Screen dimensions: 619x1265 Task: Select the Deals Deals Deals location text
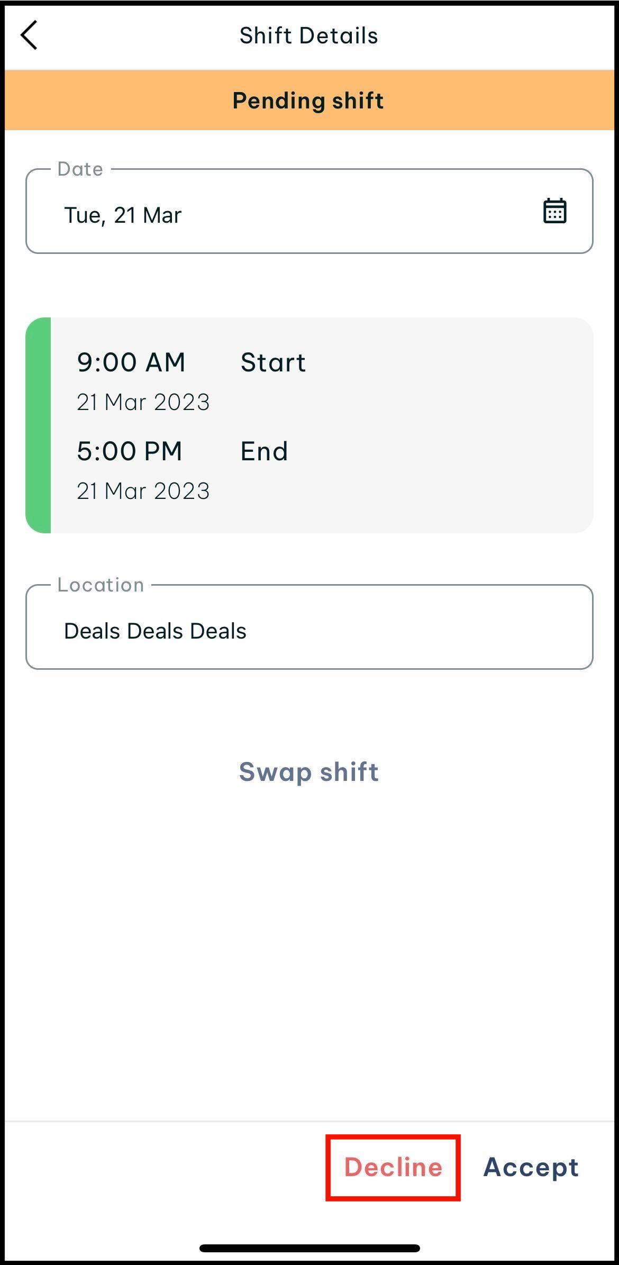155,631
